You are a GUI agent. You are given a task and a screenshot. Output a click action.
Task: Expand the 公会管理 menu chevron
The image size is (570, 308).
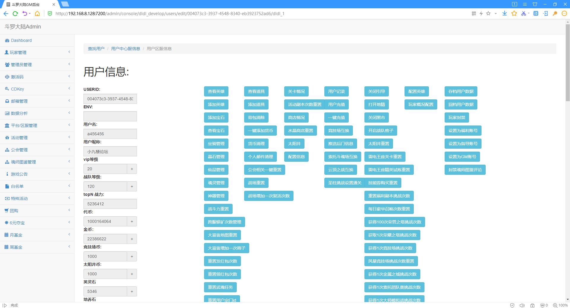[x=69, y=150]
